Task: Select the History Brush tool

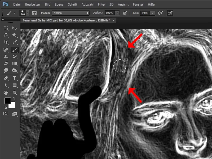Action: point(15,57)
